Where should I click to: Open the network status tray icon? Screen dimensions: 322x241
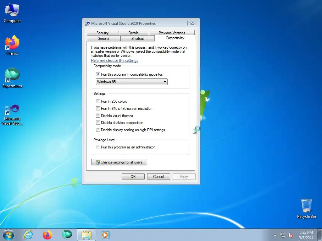283,235
